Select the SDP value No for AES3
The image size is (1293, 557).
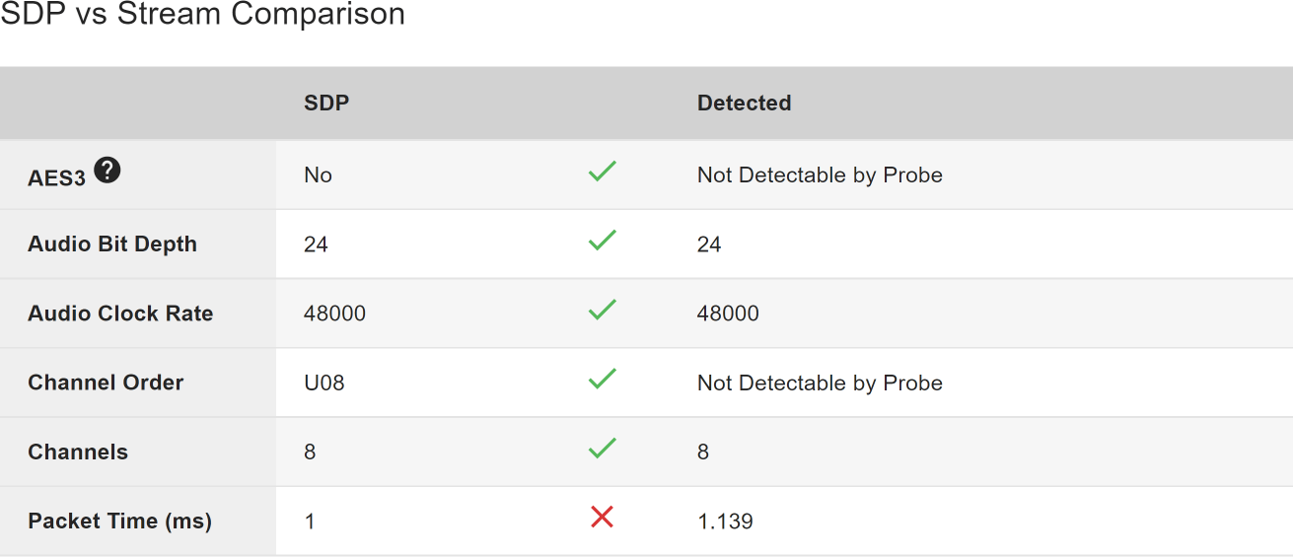pyautogui.click(x=318, y=175)
